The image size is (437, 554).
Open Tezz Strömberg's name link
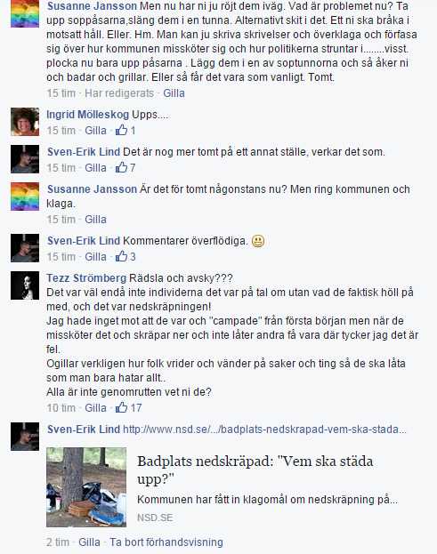pos(86,278)
